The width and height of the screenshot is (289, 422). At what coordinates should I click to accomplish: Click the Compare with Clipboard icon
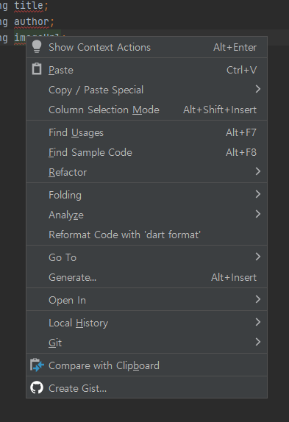point(37,365)
